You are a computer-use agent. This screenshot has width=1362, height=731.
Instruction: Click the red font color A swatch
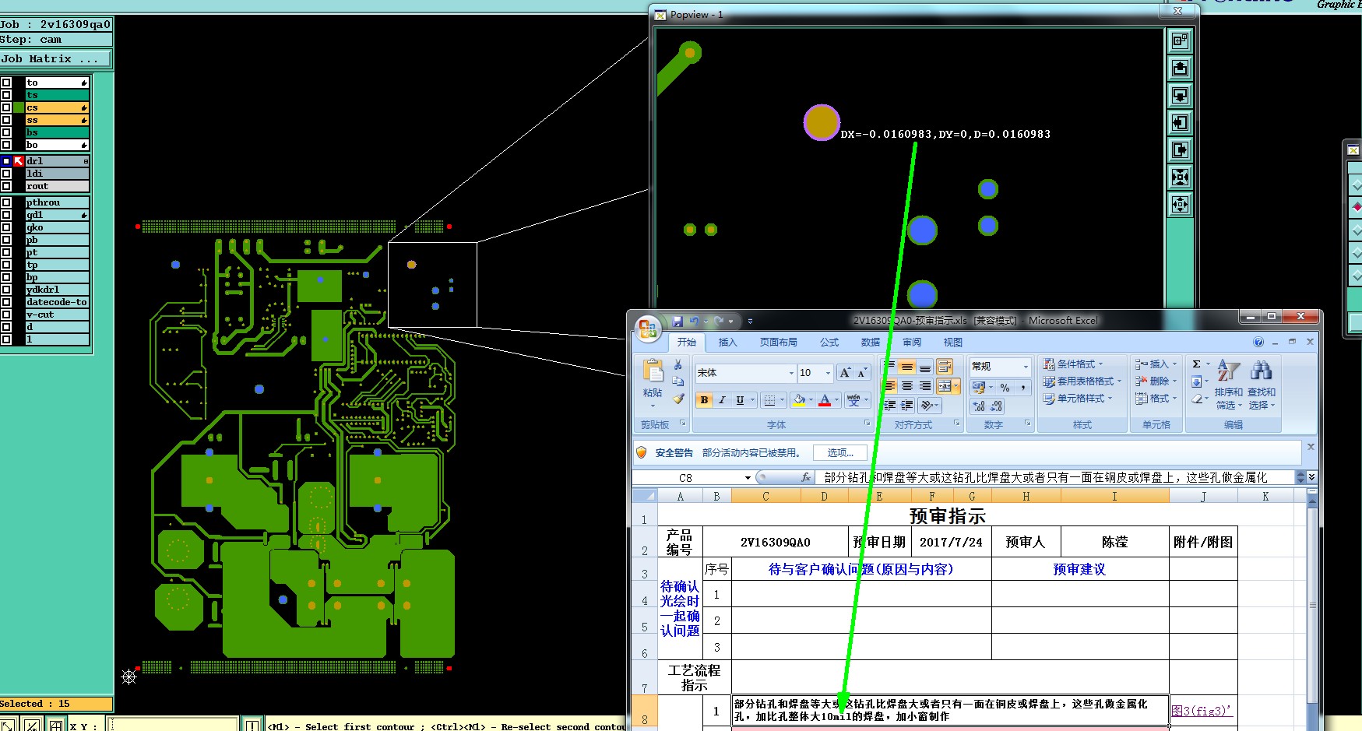coord(825,400)
